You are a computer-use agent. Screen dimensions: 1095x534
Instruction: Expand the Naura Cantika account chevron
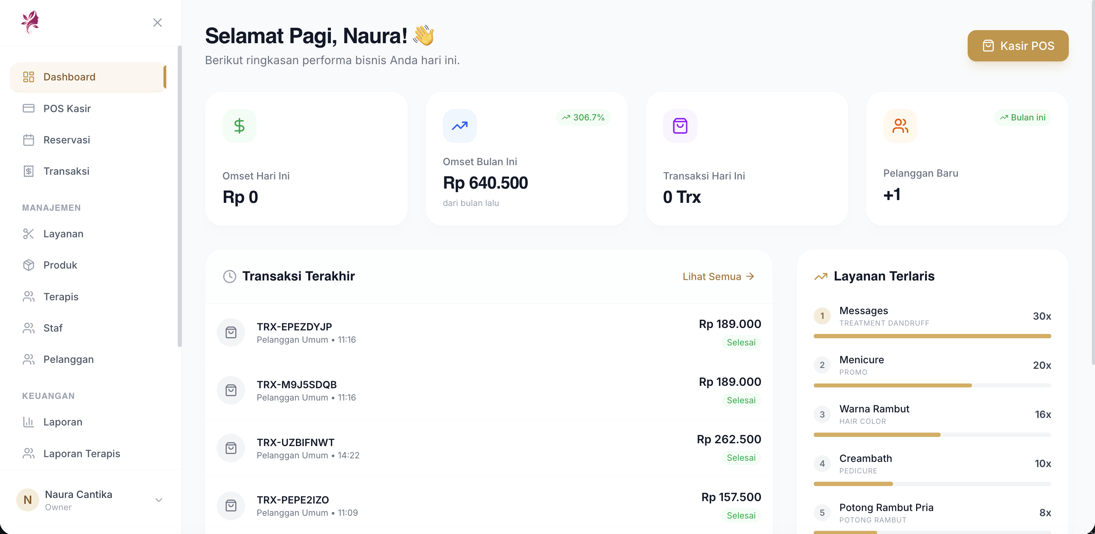point(159,500)
